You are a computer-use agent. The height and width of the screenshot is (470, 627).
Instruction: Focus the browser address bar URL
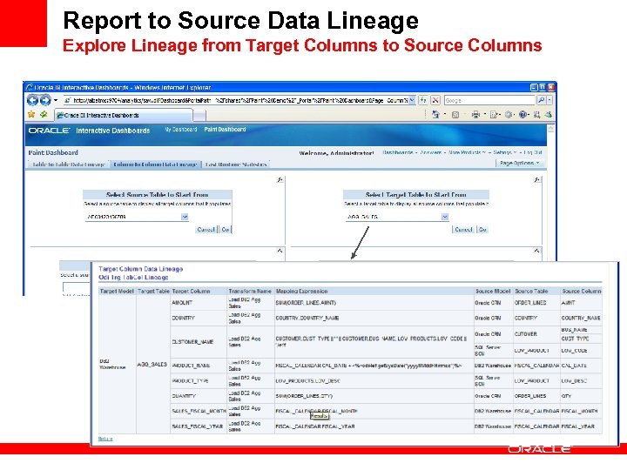tap(240, 101)
